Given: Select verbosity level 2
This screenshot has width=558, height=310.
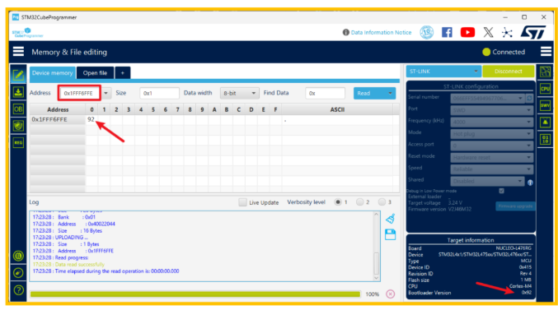Looking at the screenshot, I should tap(360, 202).
